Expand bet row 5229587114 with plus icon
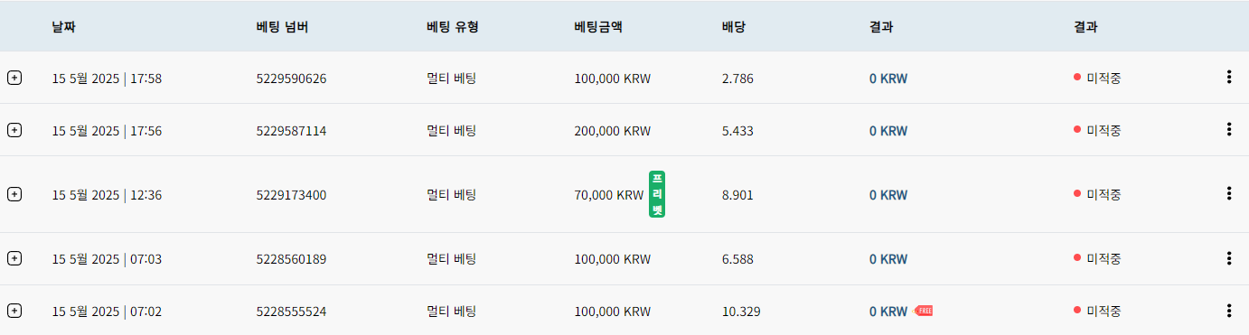Screen dimensions: 1249x335 pos(14,130)
